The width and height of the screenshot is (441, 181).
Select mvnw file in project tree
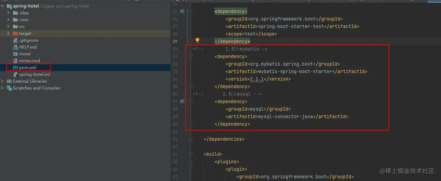25,54
